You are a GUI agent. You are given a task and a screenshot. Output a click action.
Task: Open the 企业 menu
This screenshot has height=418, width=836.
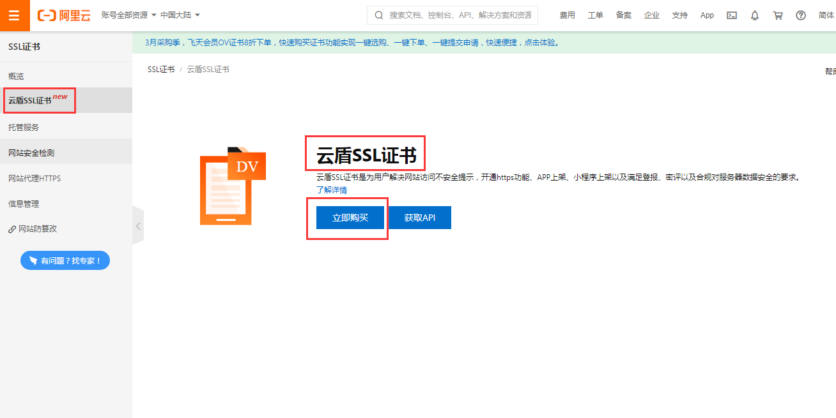coord(651,15)
